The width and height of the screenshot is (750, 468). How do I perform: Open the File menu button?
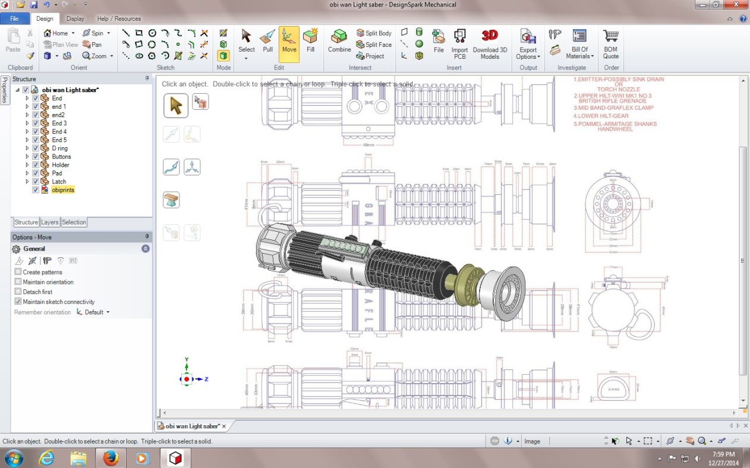click(x=14, y=18)
